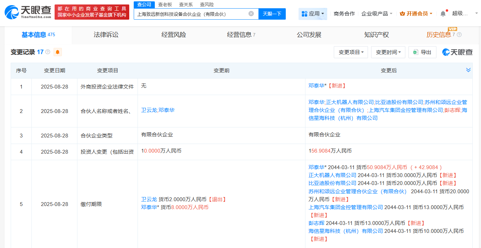Viewport: 481px width, 248px height.
Task: Open the 变更时间 filter dropdown
Action: [x=388, y=52]
